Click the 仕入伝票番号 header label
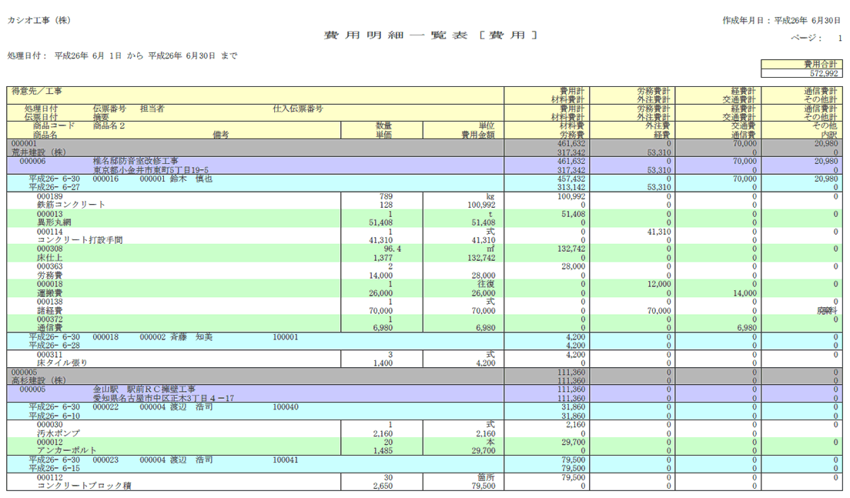850x498 pixels. click(x=298, y=109)
